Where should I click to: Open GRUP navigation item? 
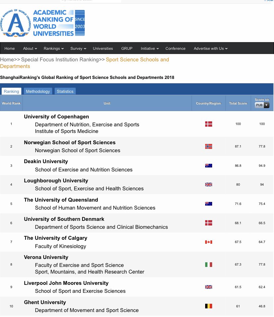[127, 48]
